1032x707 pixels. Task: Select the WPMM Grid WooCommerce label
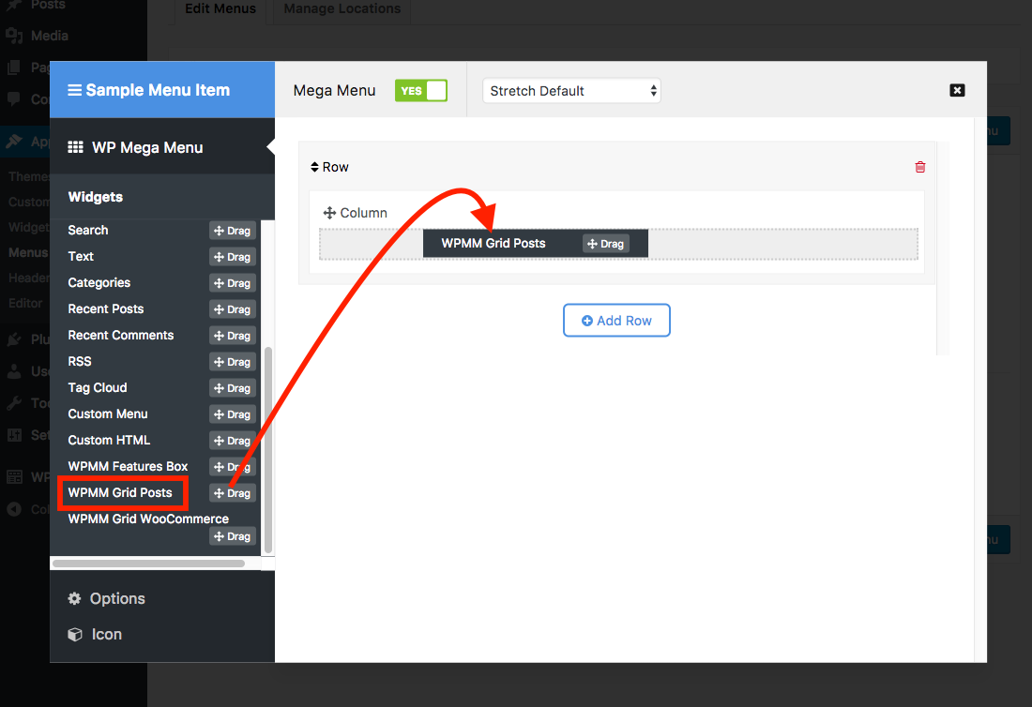[x=149, y=519]
